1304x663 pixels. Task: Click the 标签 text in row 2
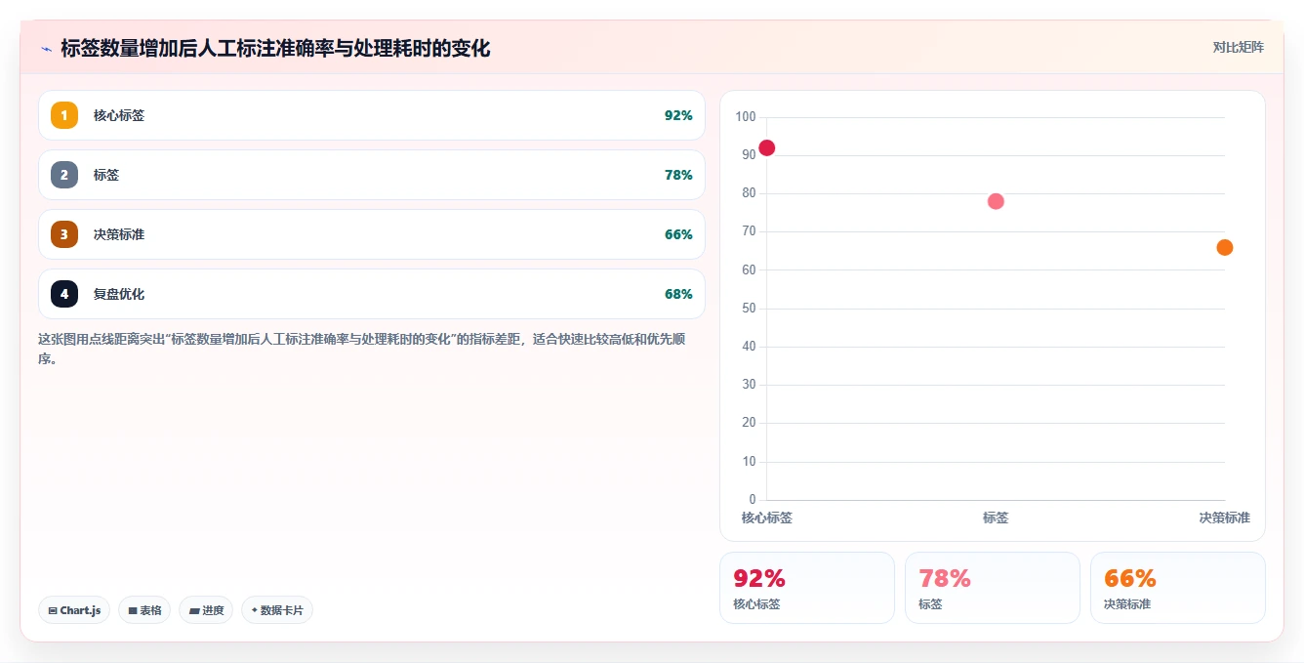(x=106, y=175)
